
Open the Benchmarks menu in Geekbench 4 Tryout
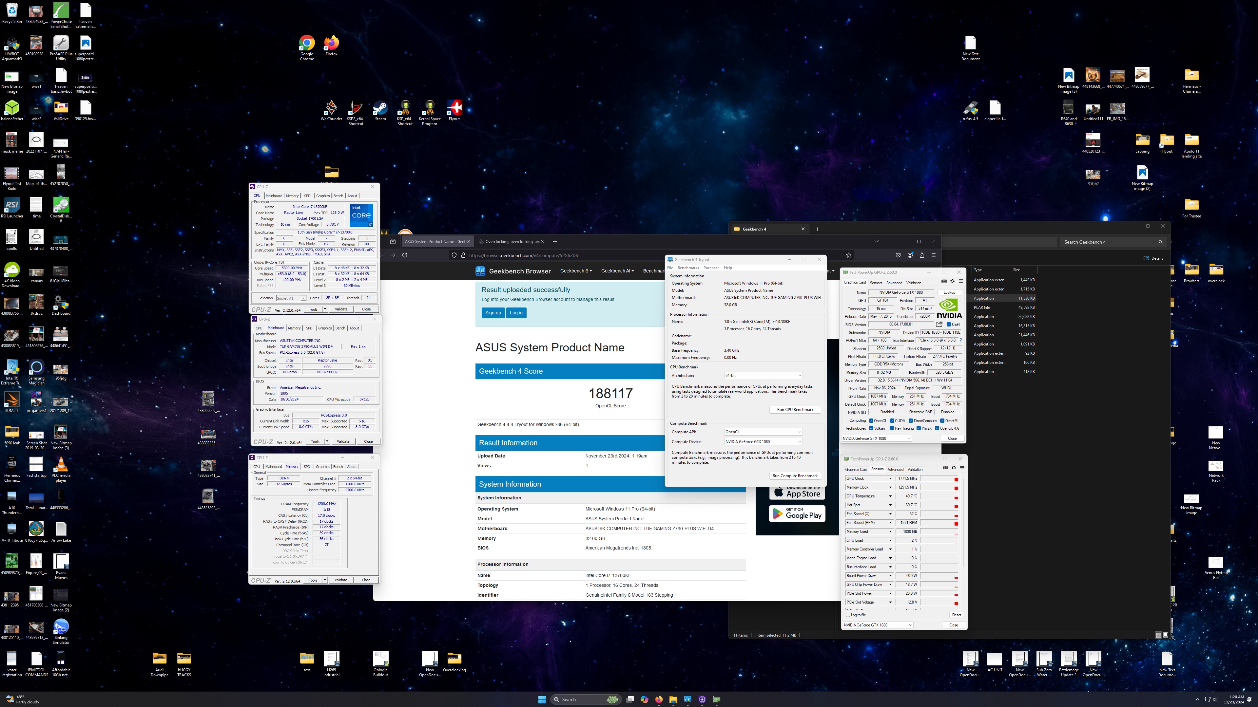[x=688, y=268]
